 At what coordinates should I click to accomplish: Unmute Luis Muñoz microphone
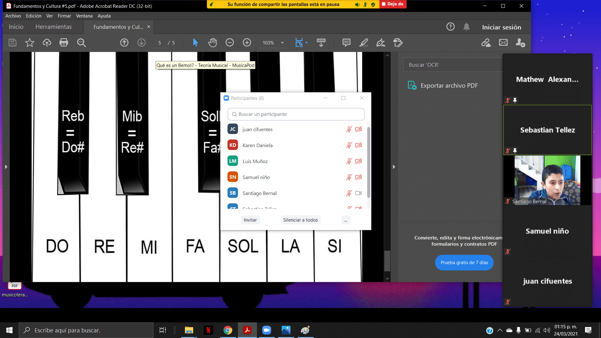pyautogui.click(x=349, y=161)
